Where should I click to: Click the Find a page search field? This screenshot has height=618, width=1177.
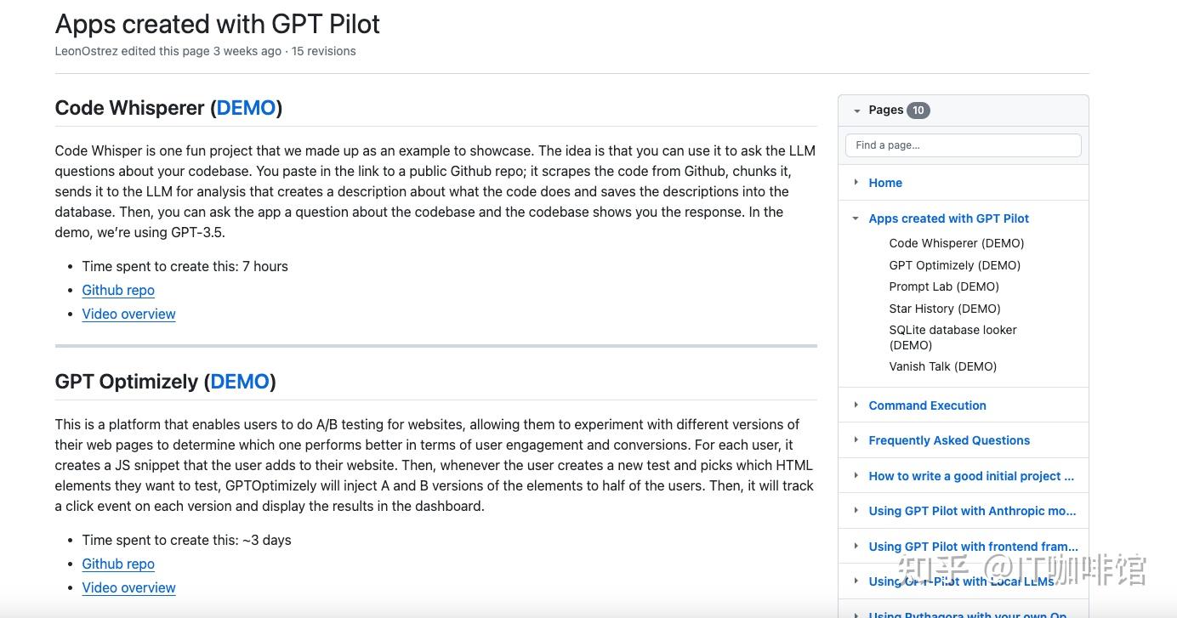[x=963, y=145]
